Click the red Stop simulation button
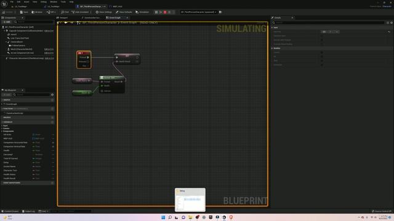Viewport: 394px width, 221px height. click(165, 12)
